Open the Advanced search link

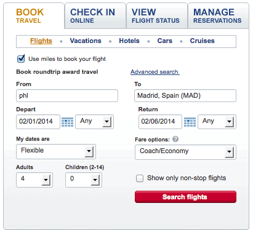tap(155, 72)
